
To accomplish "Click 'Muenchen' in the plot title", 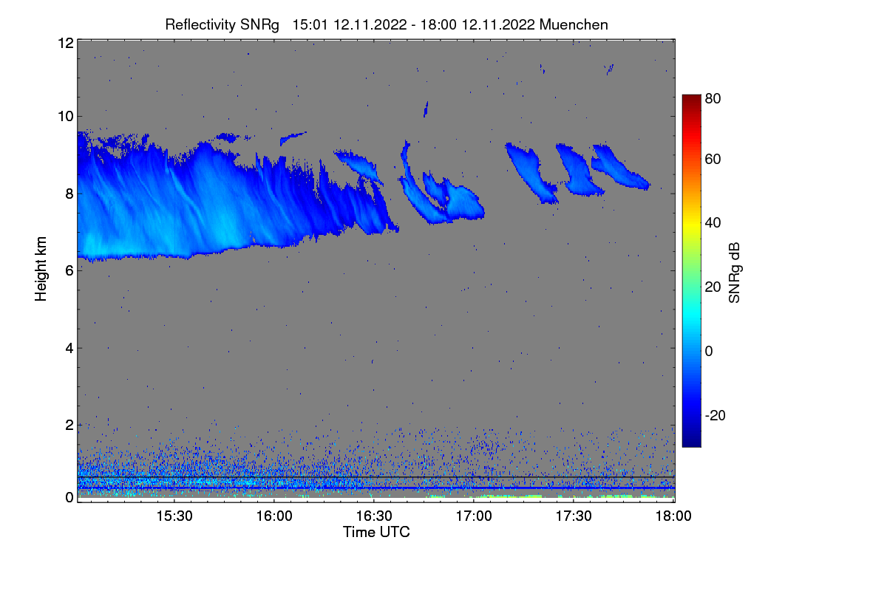I will pos(574,24).
